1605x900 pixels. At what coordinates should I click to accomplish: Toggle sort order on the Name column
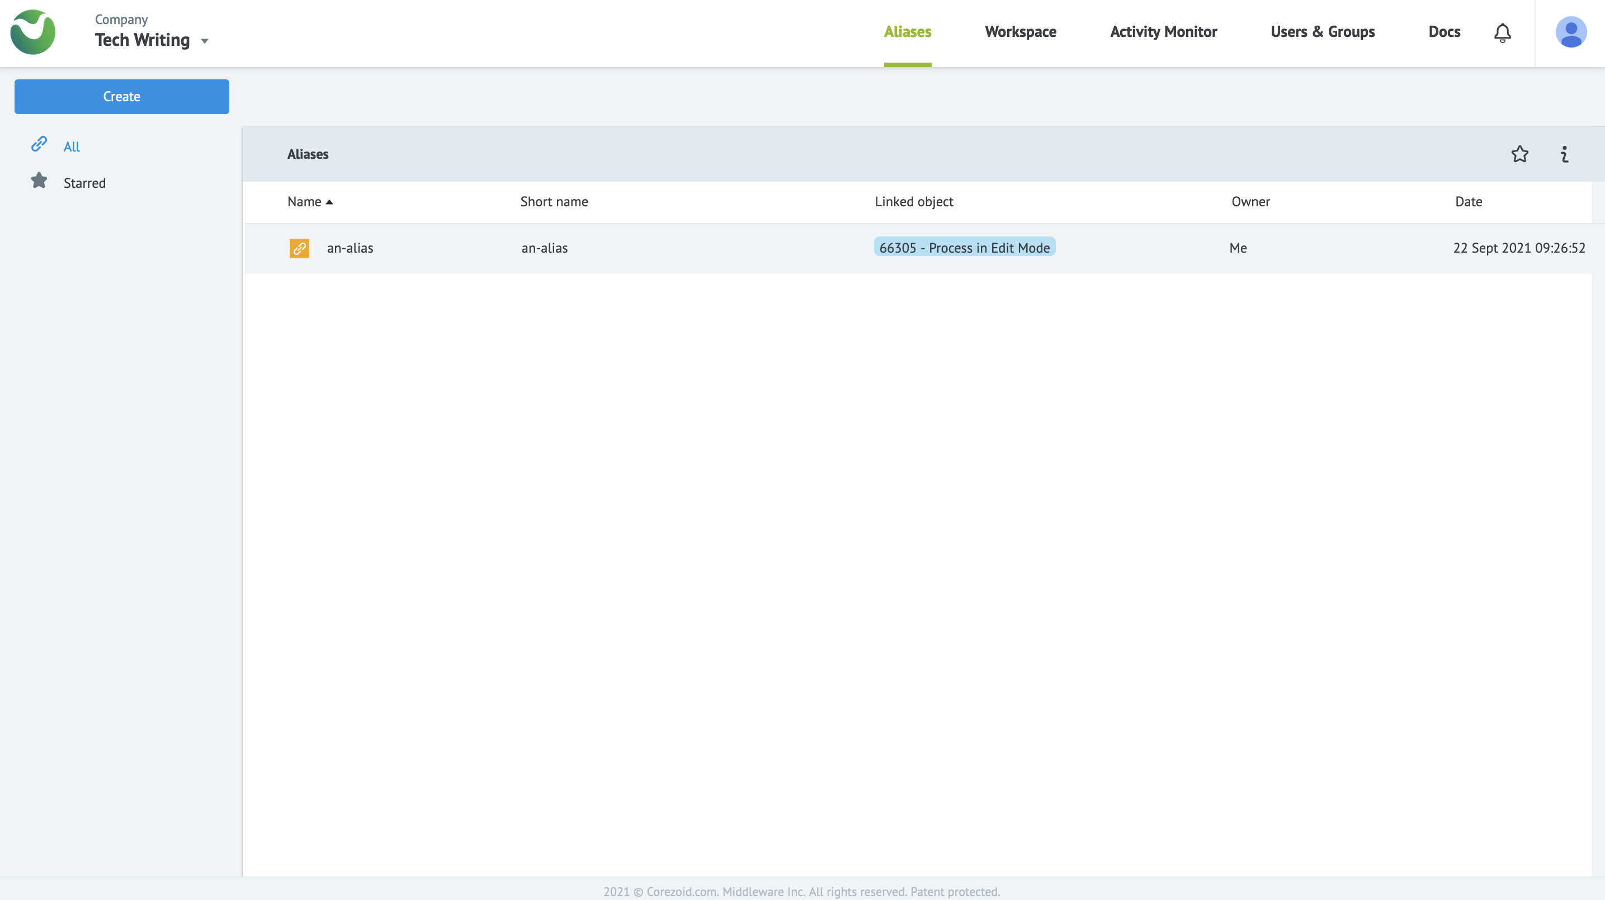[x=310, y=202]
